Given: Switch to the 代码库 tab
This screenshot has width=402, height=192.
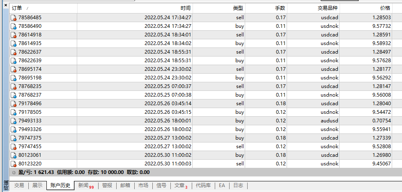Looking at the screenshot, I should (x=203, y=185).
